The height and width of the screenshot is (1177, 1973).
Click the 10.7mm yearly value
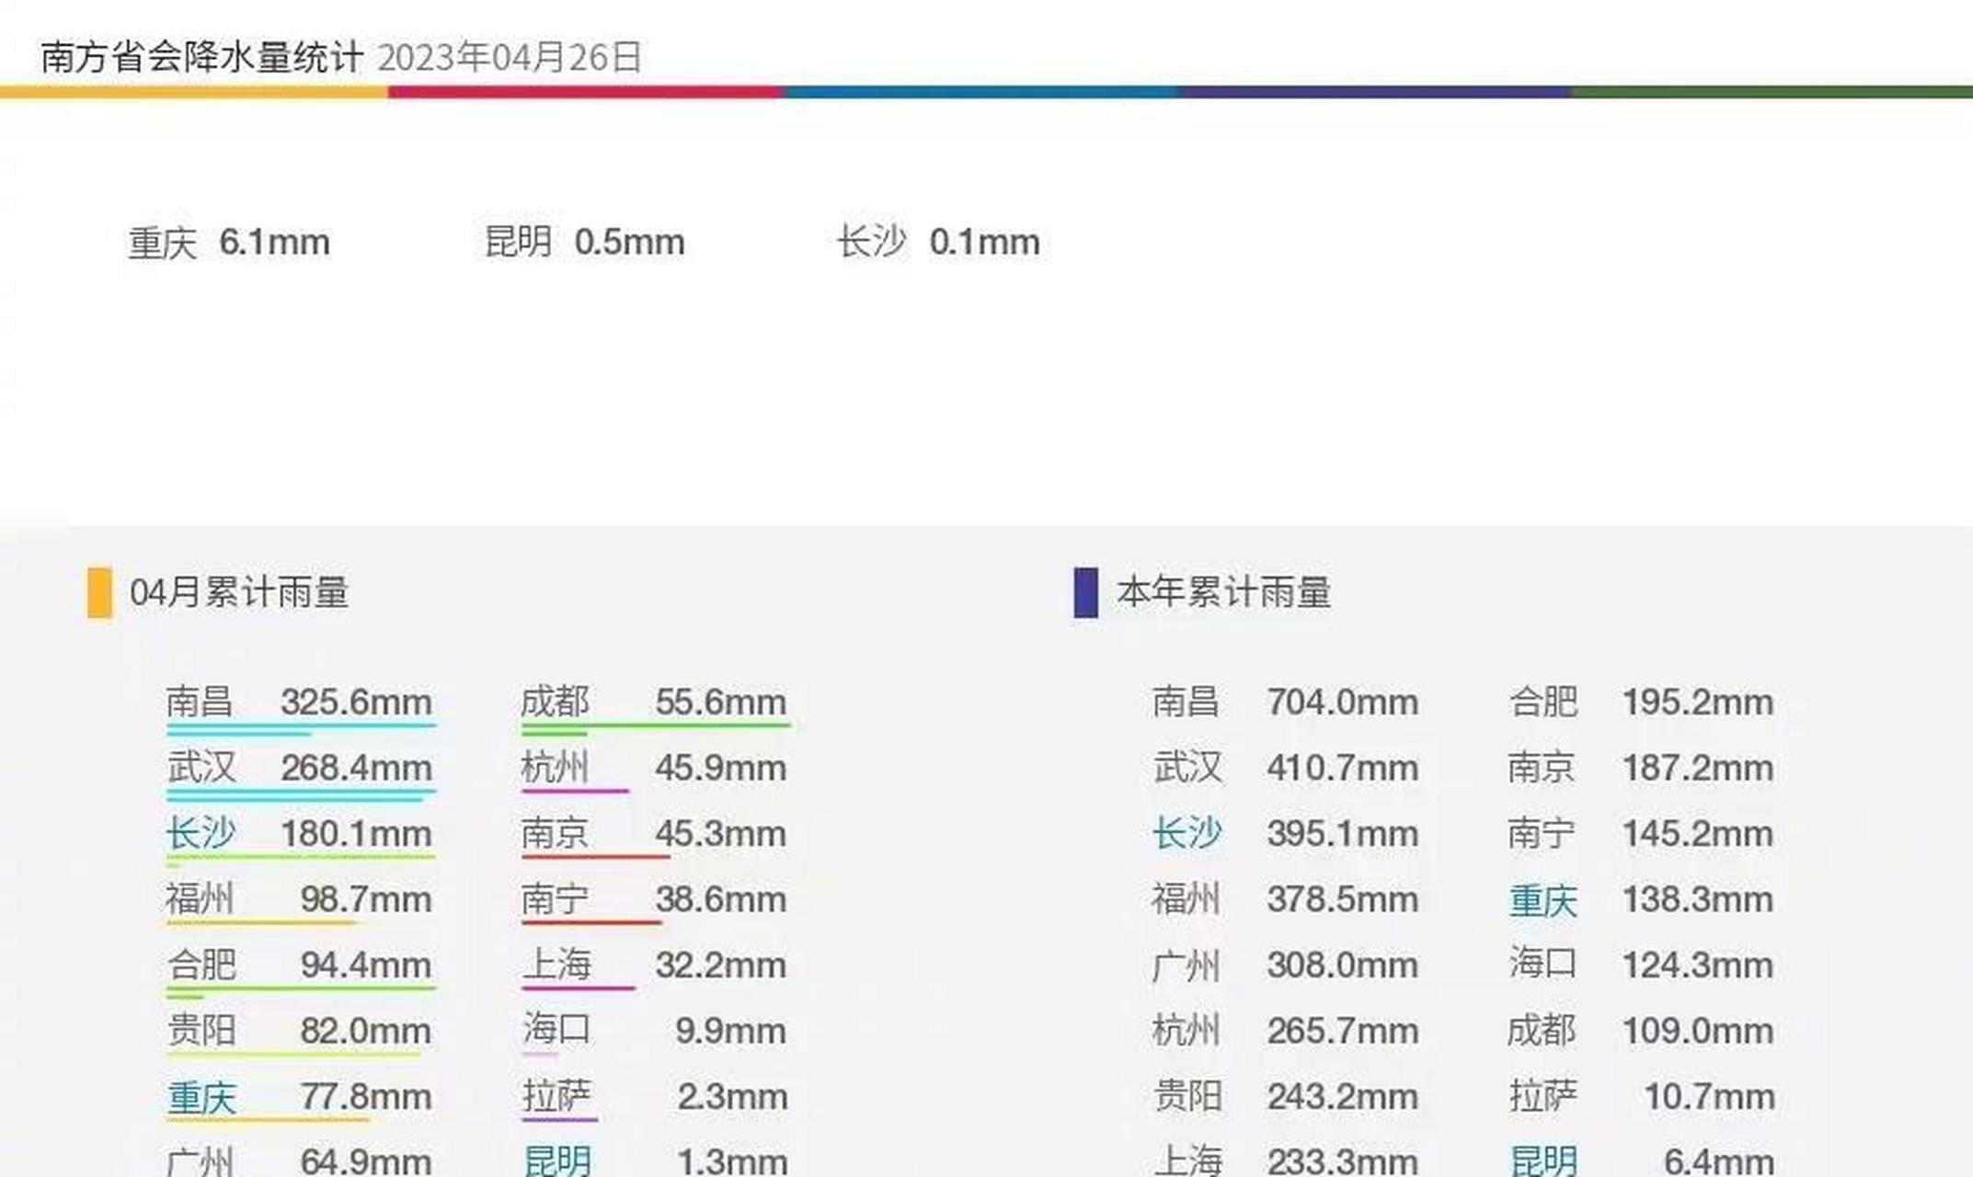[x=1709, y=1097]
